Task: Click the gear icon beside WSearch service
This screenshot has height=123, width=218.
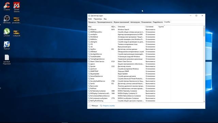Action: (89, 30)
